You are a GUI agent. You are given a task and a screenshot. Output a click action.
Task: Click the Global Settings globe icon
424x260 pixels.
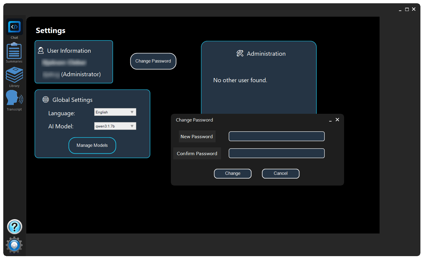pos(46,99)
